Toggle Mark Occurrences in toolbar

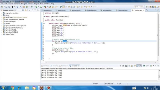click(63, 7)
